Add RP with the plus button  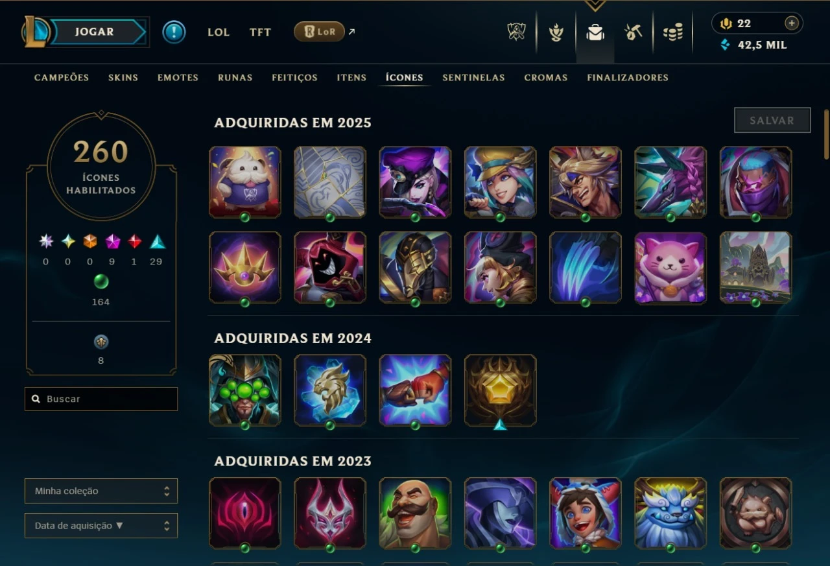click(x=791, y=23)
